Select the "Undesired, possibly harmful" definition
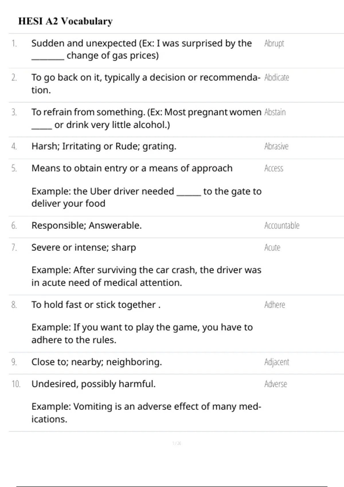Screen dimensions: 344x487 (x=93, y=384)
